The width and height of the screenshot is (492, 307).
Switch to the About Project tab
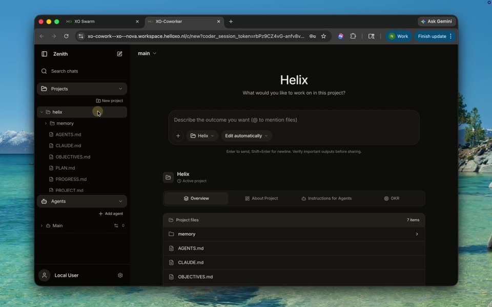point(261,199)
